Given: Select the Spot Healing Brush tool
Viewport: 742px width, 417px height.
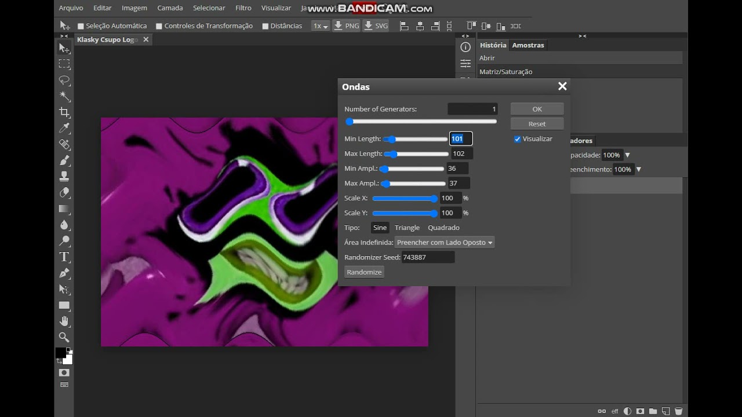Looking at the screenshot, I should click(64, 144).
